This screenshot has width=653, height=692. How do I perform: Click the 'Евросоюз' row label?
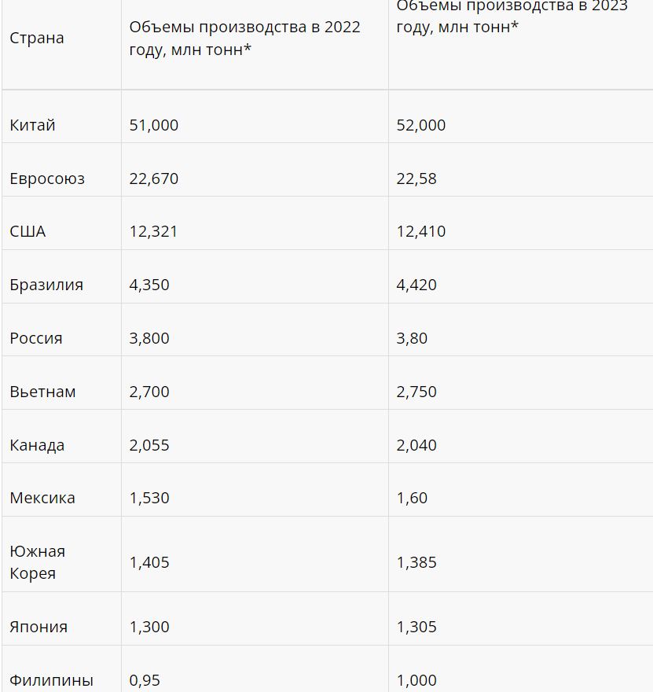tap(47, 179)
